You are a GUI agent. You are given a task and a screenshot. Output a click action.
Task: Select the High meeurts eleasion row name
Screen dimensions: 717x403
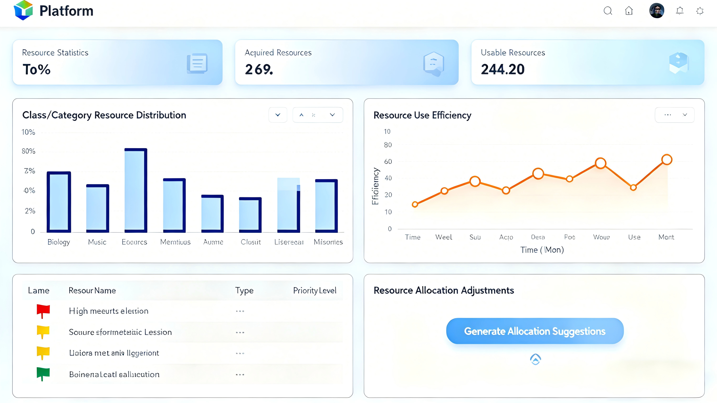(x=108, y=311)
